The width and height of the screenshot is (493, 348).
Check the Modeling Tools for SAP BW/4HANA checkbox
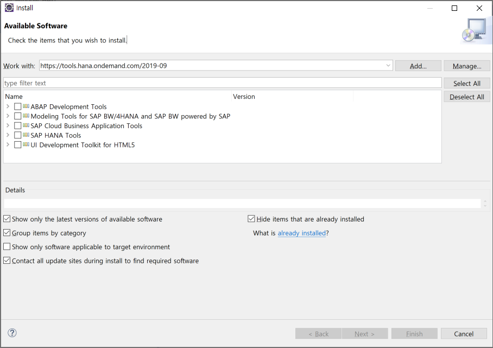point(17,116)
